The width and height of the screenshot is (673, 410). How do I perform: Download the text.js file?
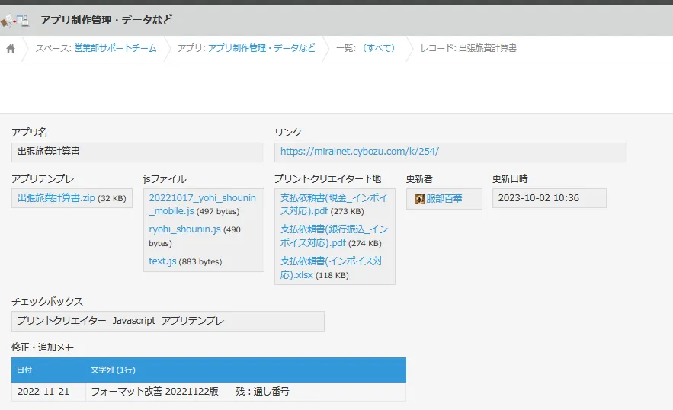[162, 261]
